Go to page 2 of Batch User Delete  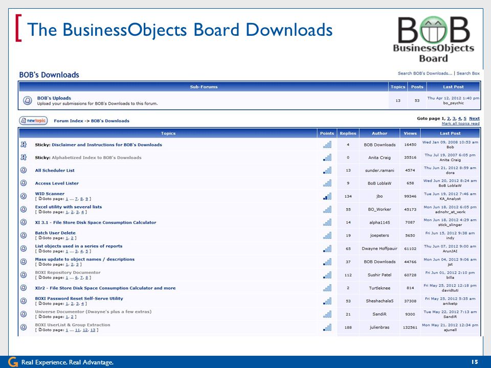(x=72, y=238)
